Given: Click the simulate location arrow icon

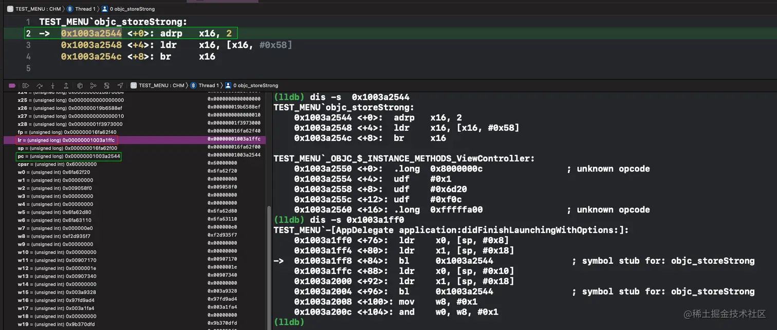Looking at the screenshot, I should 120,85.
